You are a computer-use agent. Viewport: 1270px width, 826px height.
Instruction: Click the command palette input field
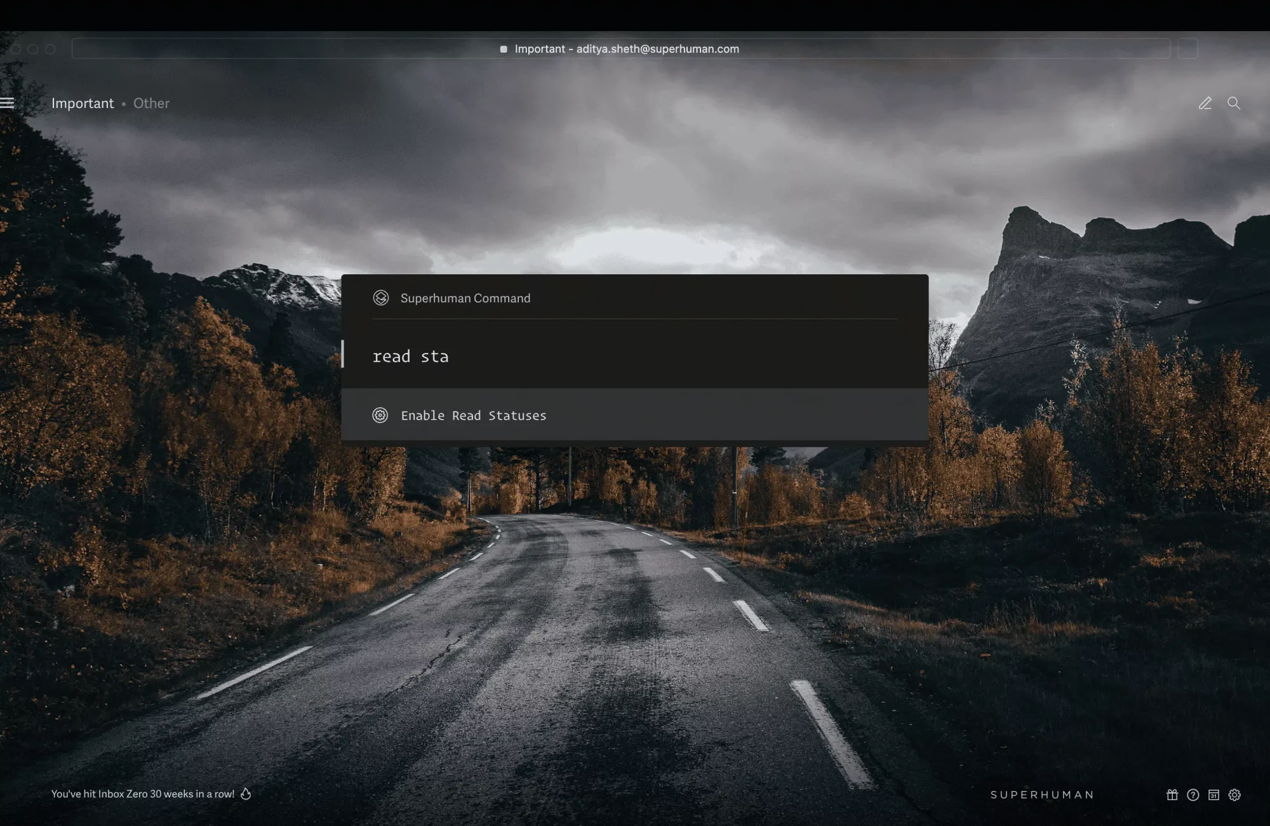(635, 356)
